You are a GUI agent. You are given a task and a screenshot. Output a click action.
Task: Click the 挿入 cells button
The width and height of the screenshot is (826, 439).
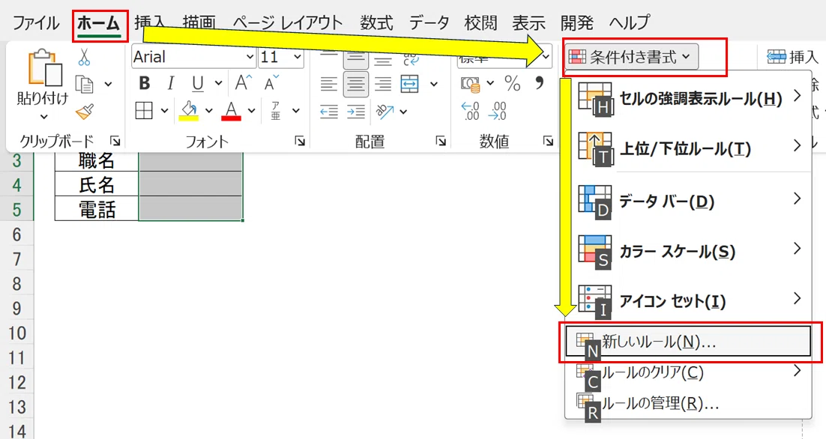coord(792,57)
